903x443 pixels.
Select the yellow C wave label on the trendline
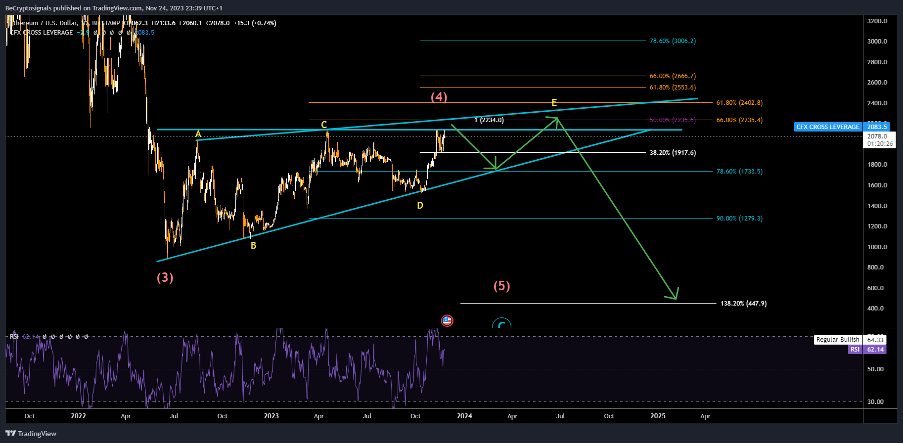(x=324, y=125)
